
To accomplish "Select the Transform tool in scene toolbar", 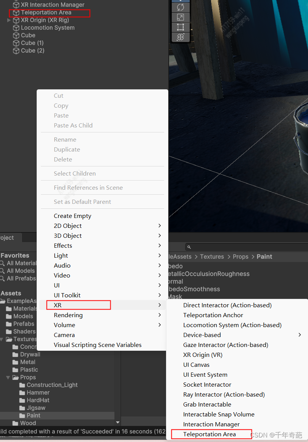I will point(181,37).
